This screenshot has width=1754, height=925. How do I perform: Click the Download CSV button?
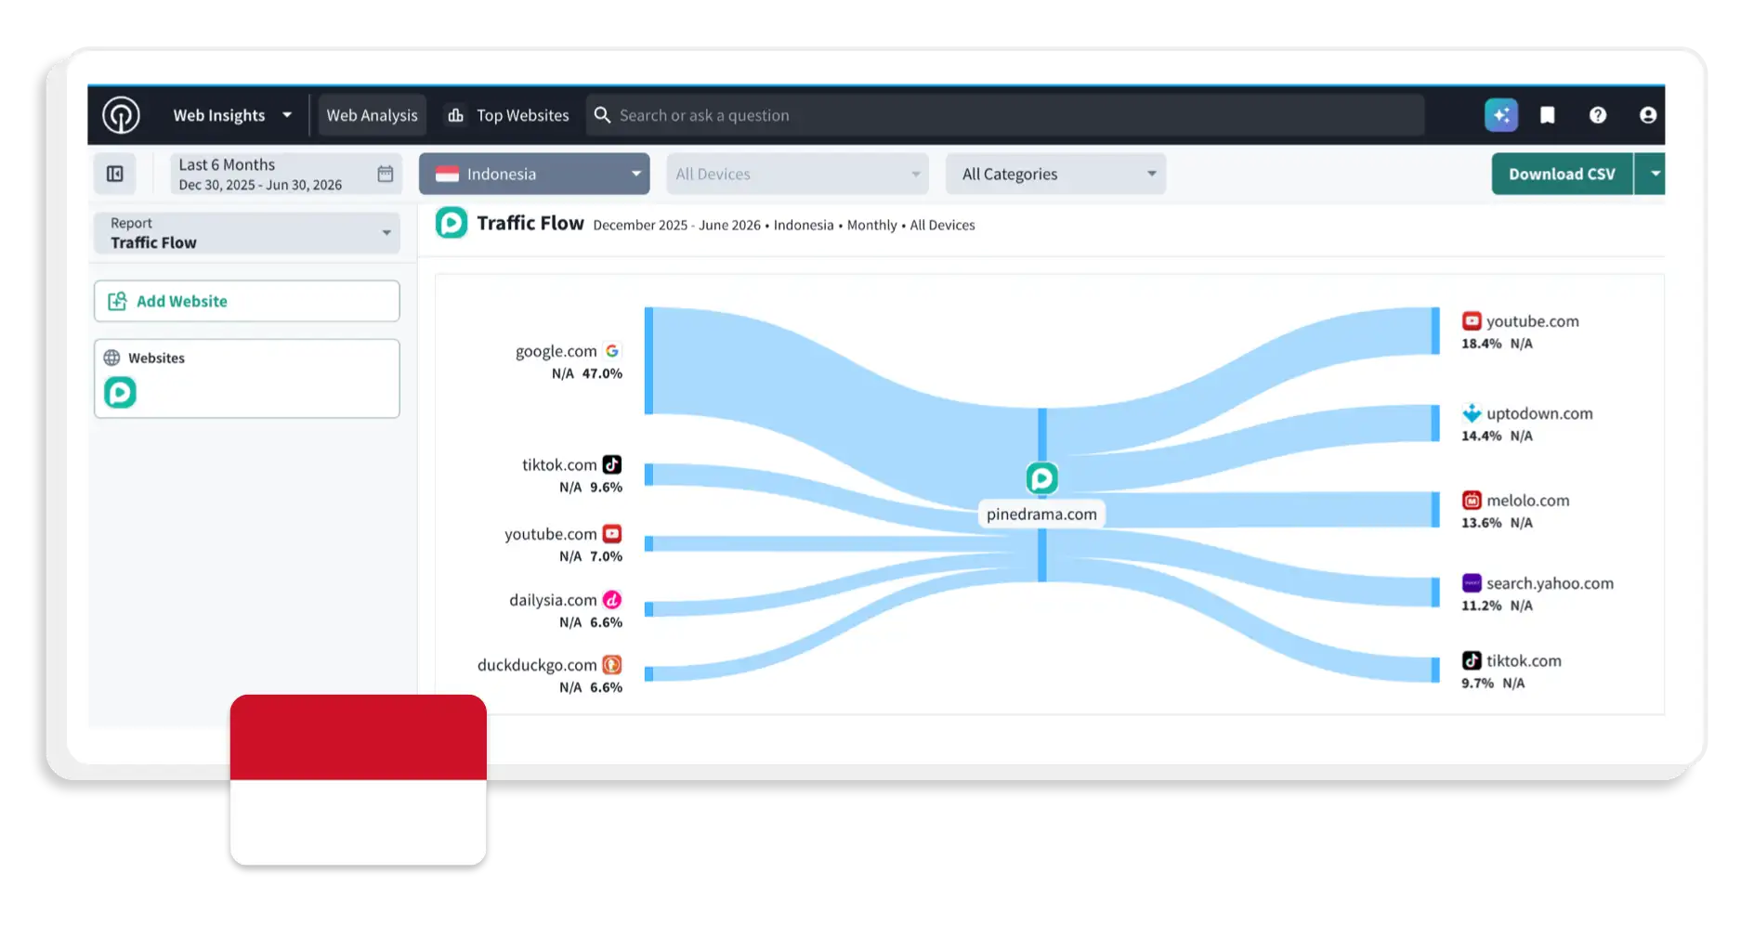click(1562, 174)
